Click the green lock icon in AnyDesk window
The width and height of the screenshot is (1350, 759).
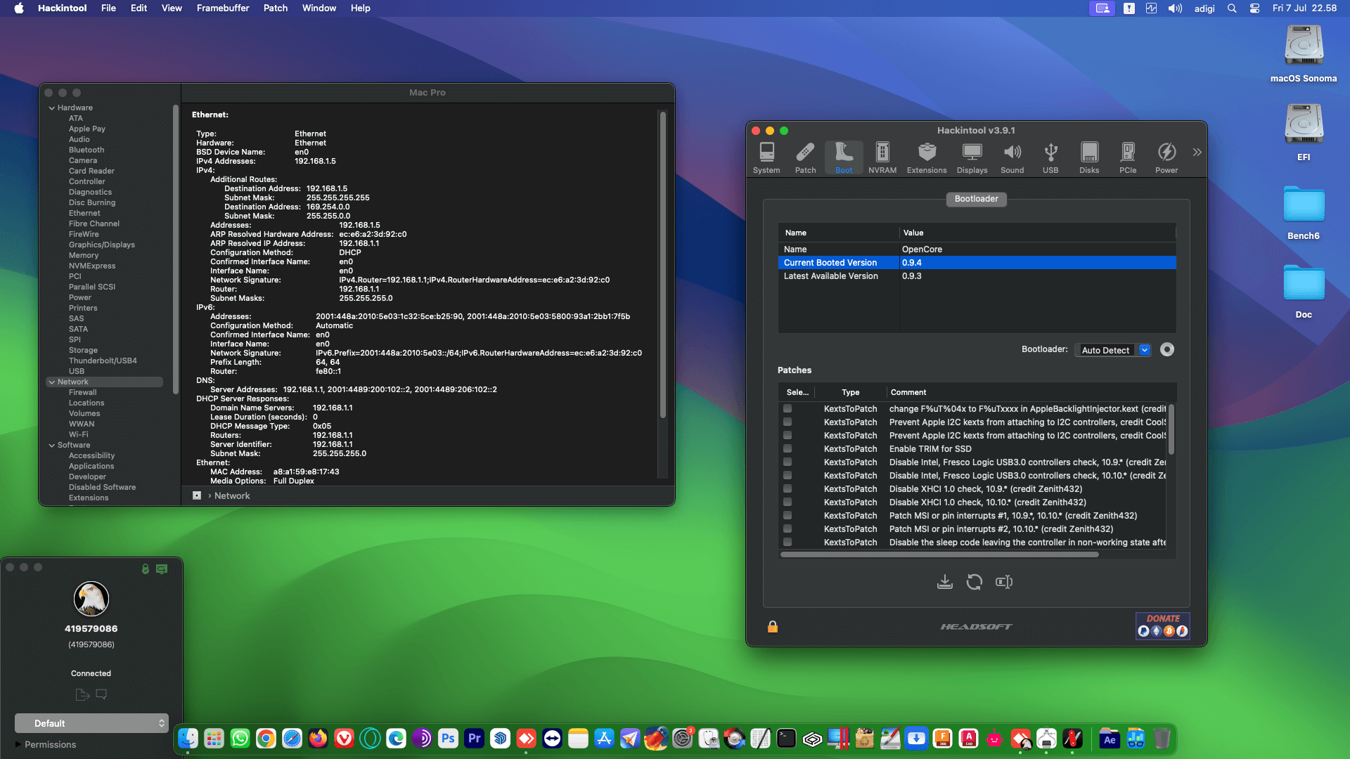coord(146,569)
